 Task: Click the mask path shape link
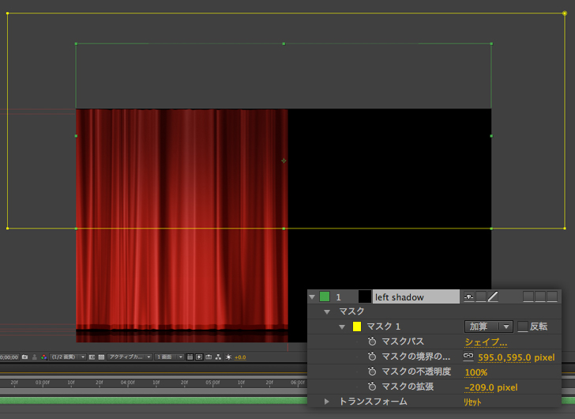[x=486, y=342]
